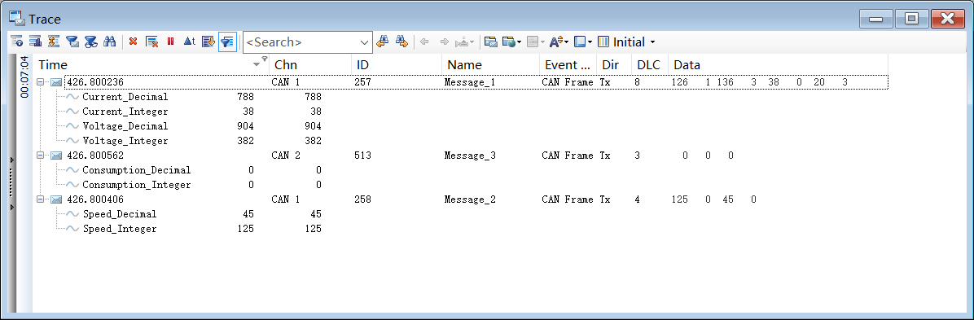Screen dimensions: 974x320
Task: Click the grayed back arrow icon
Action: [425, 42]
